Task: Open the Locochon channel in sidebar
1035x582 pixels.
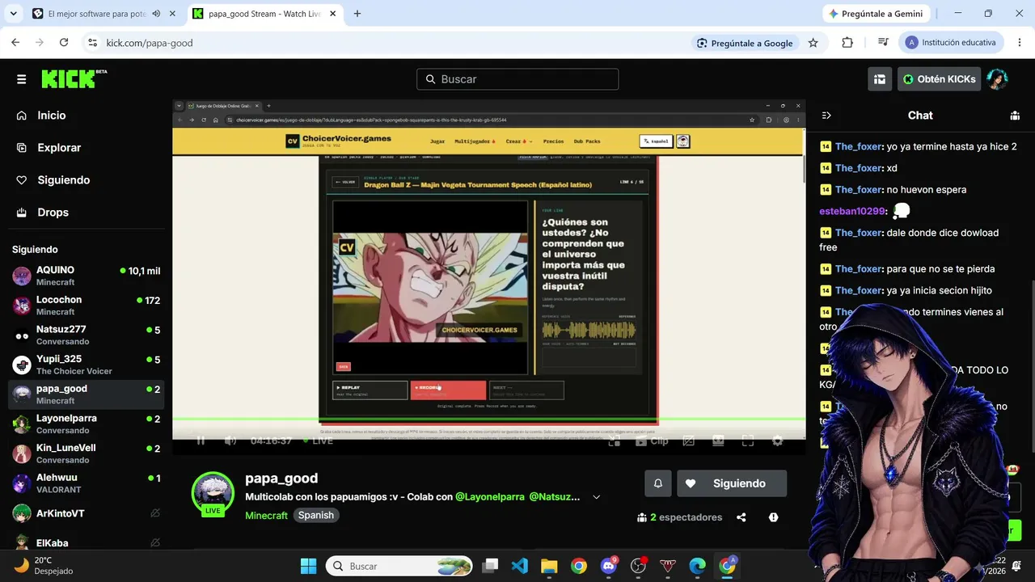Action: [87, 306]
